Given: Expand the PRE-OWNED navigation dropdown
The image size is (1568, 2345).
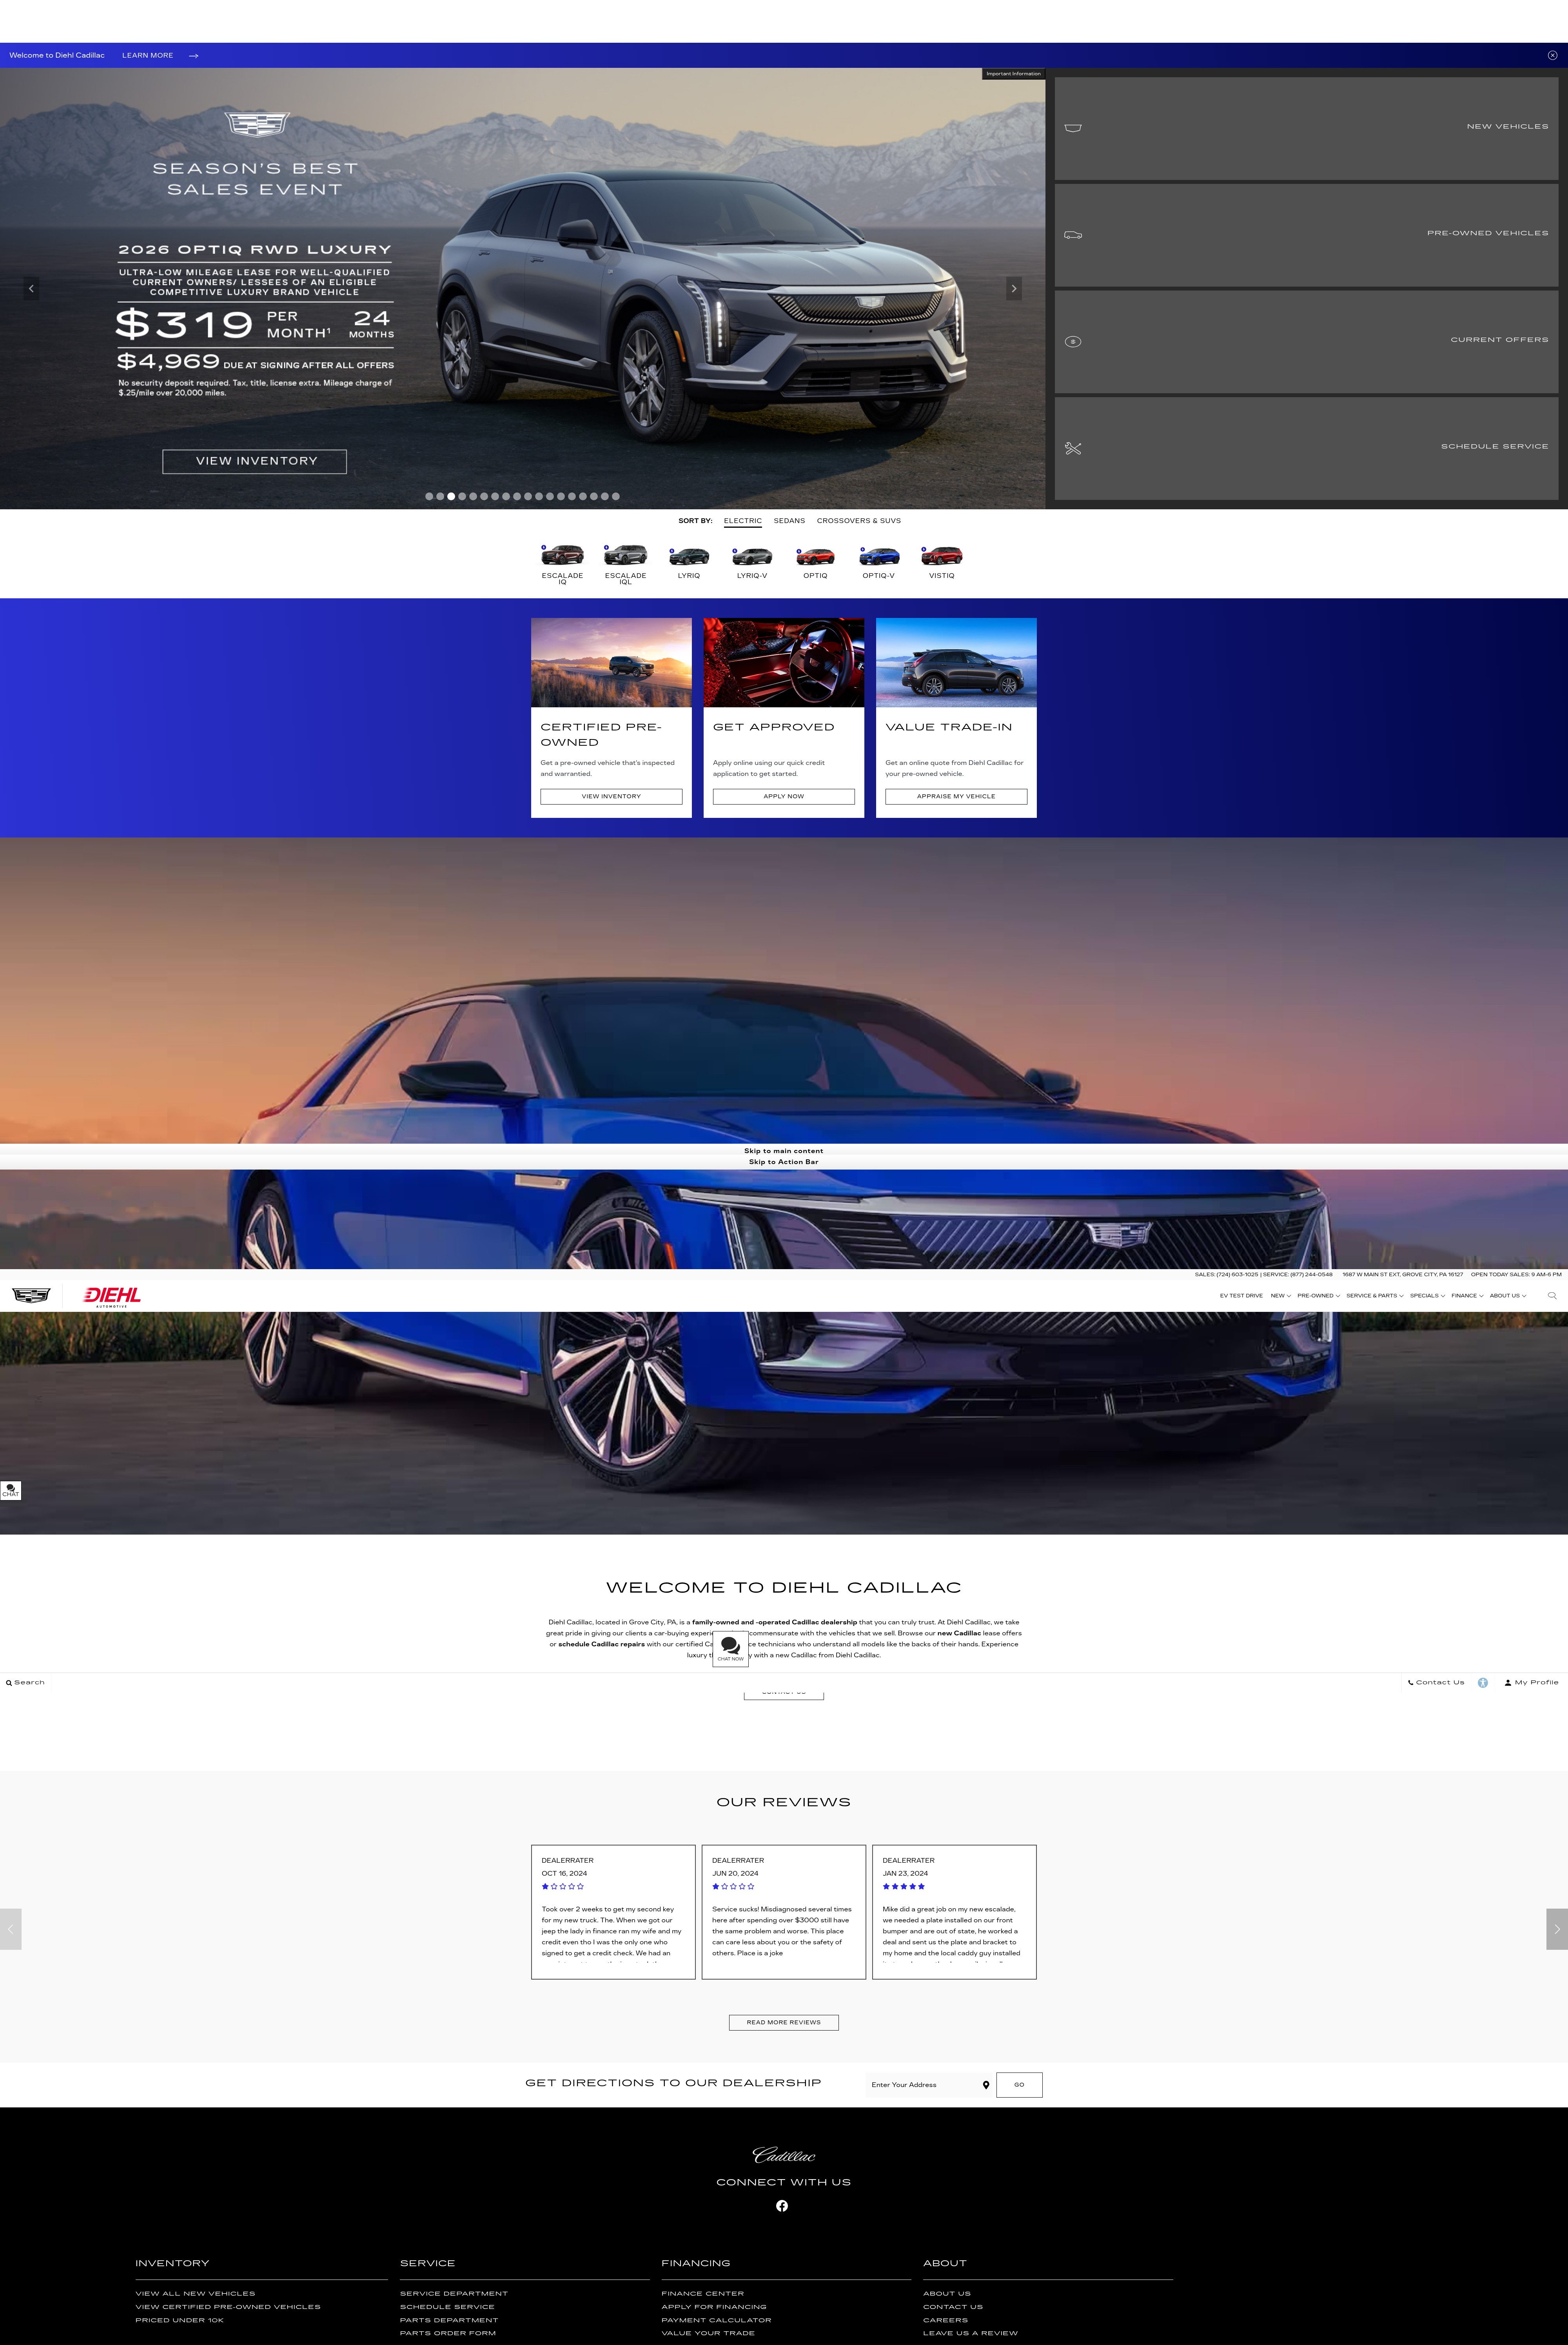Looking at the screenshot, I should [1318, 1296].
